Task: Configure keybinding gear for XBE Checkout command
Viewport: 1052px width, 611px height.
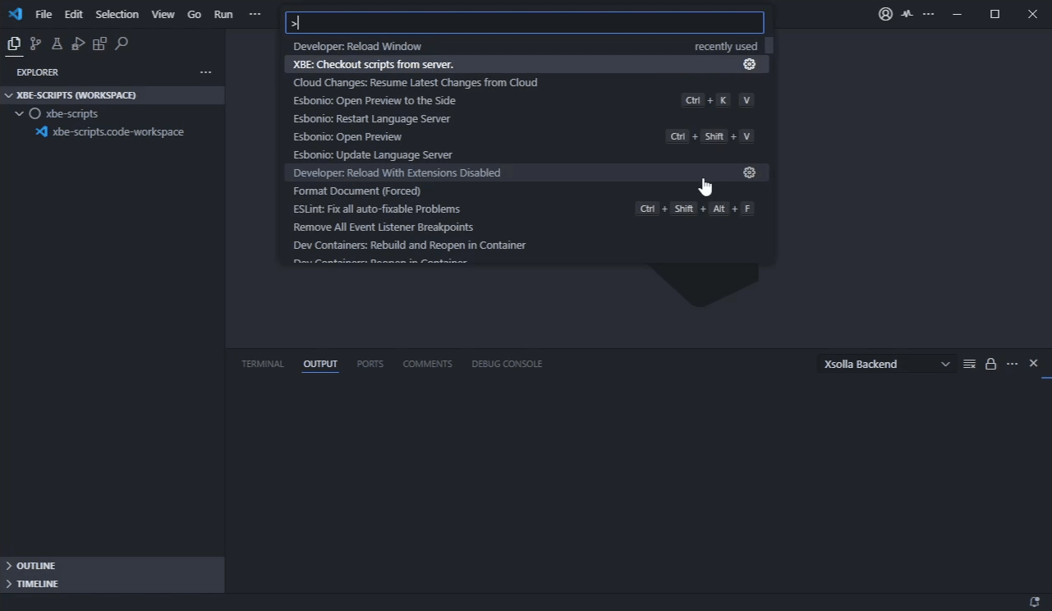Action: (749, 64)
